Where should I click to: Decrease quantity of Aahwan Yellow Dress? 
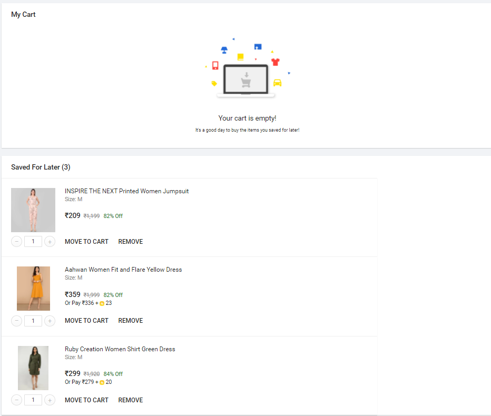pyautogui.click(x=17, y=321)
